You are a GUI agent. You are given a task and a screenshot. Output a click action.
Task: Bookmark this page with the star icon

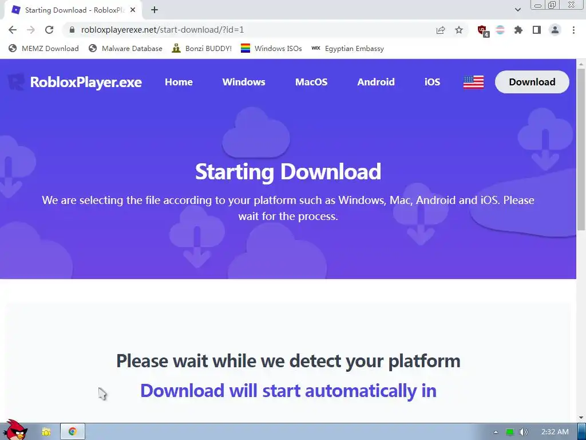[459, 30]
